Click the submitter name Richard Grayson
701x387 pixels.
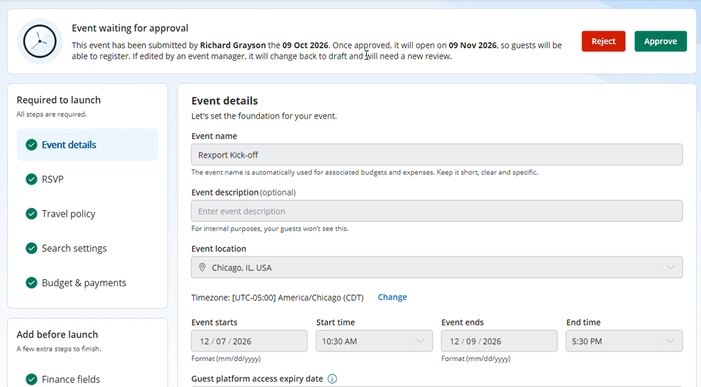click(x=233, y=45)
